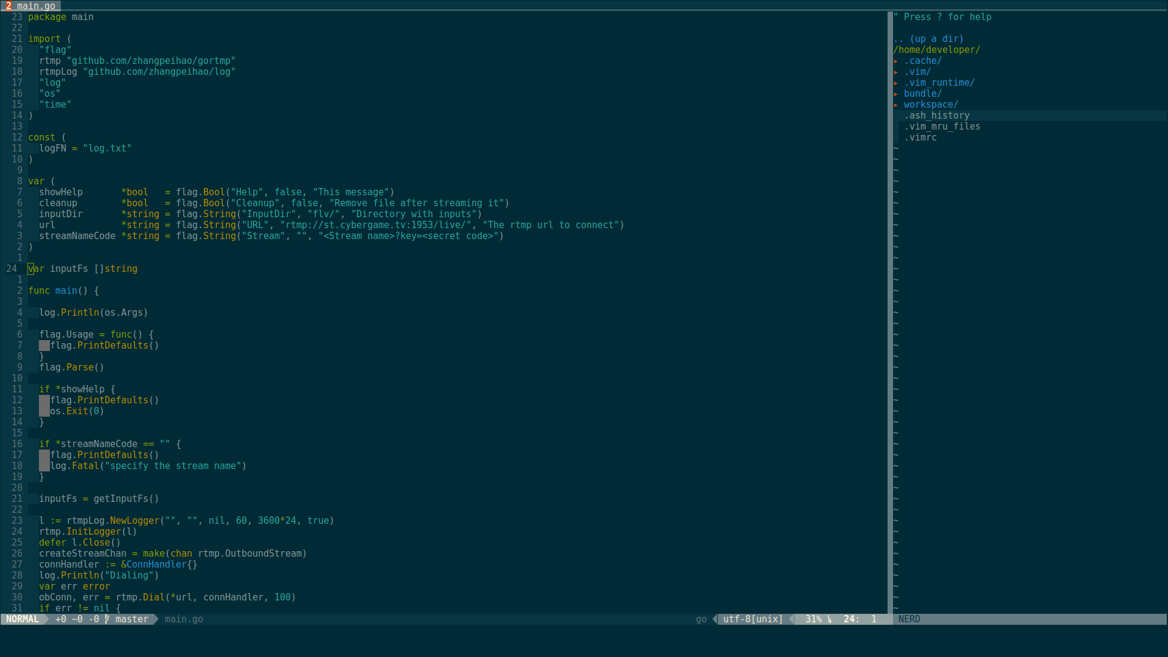This screenshot has width=1168, height=657.
Task: Click the go filetype indicator
Action: [701, 619]
